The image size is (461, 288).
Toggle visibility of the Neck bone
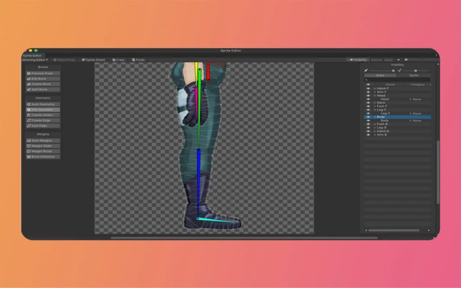click(369, 103)
